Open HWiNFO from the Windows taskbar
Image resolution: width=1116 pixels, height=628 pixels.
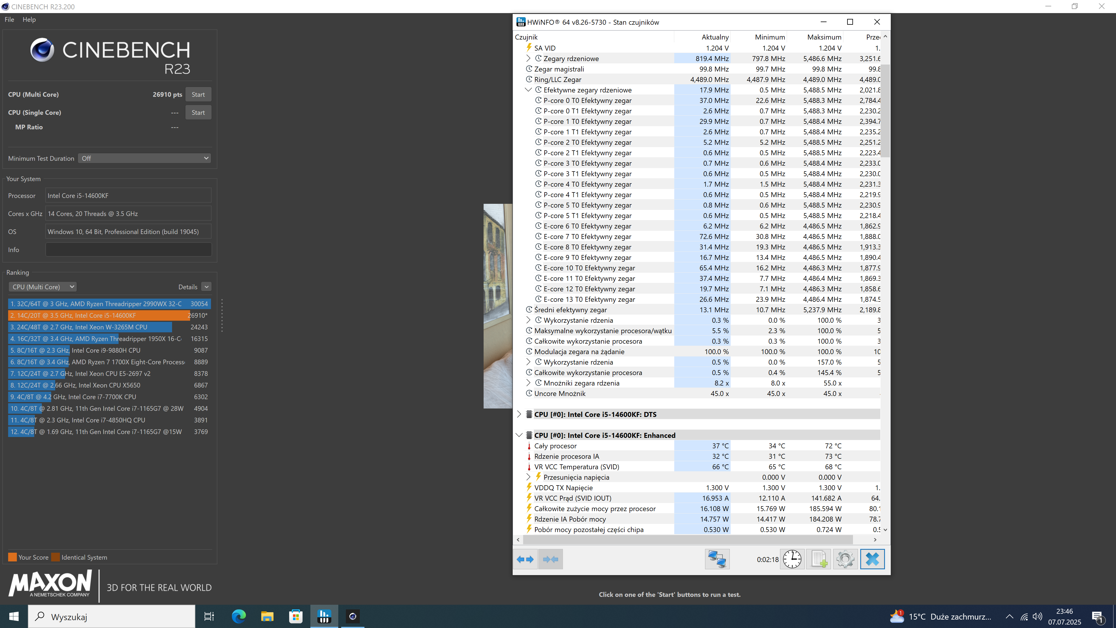click(x=324, y=616)
